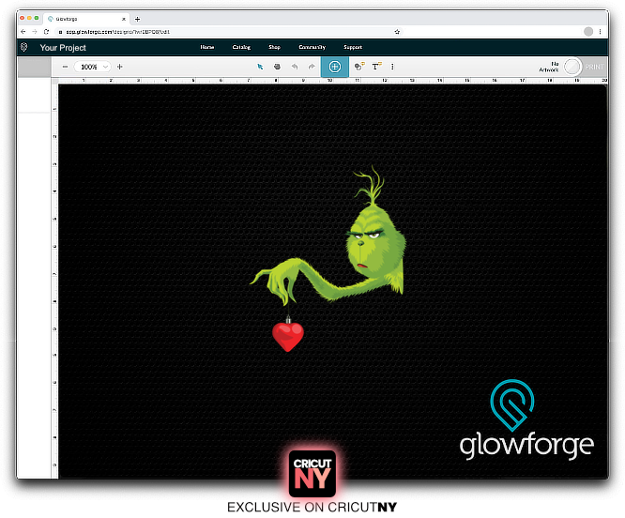
Task: Select the hand pan tool
Action: pos(277,67)
